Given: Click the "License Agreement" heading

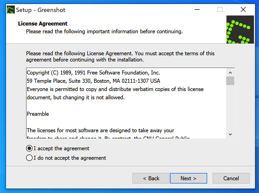Looking at the screenshot, I should coord(43,24).
